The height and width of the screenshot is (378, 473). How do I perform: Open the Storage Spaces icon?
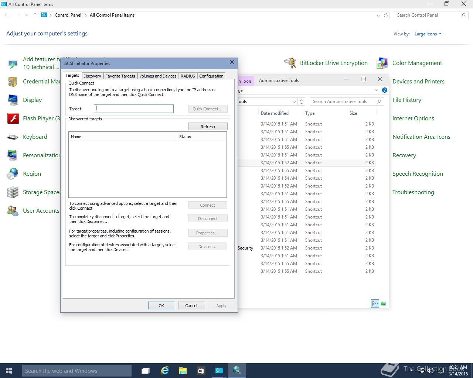(x=13, y=192)
